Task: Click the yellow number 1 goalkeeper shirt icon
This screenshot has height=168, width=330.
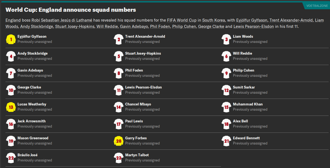Action: [x=11, y=39]
